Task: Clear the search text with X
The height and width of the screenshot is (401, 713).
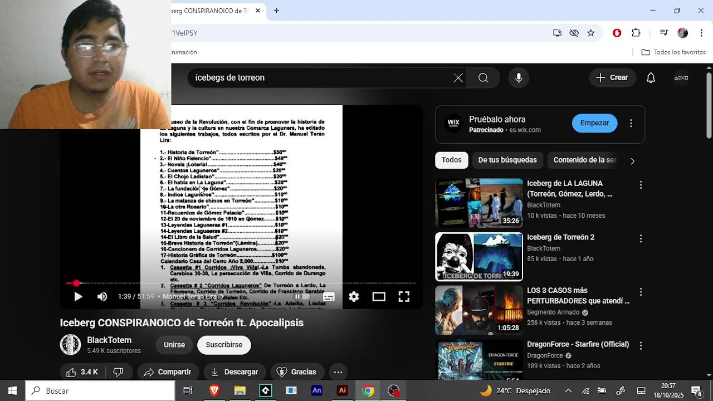Action: point(458,78)
